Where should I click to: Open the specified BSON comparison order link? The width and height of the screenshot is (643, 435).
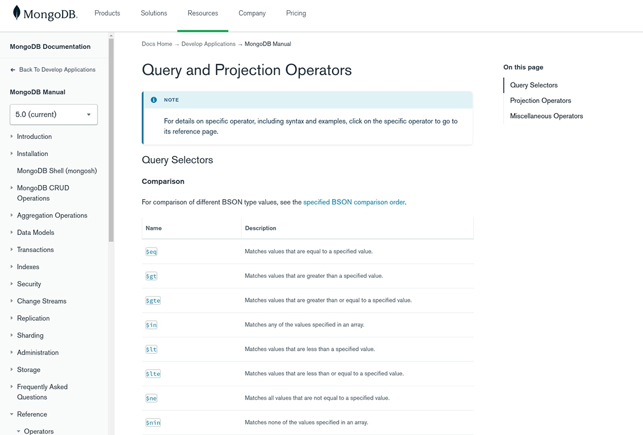coord(354,202)
